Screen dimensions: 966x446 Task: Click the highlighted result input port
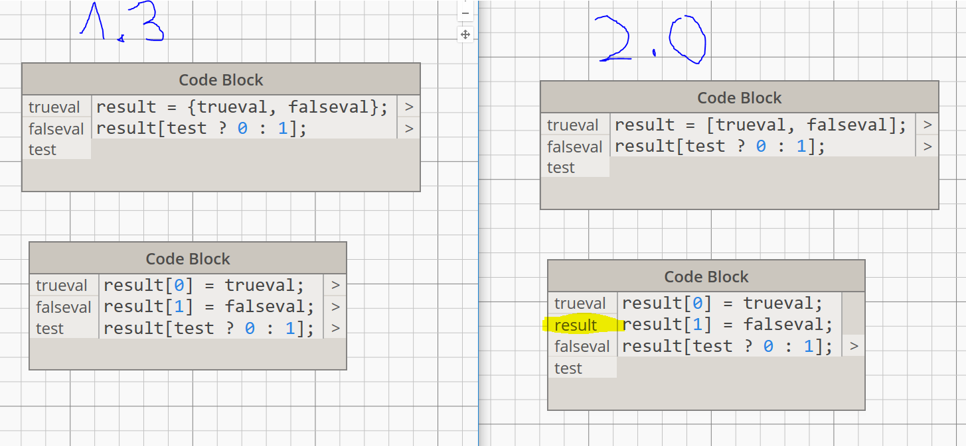(x=575, y=325)
